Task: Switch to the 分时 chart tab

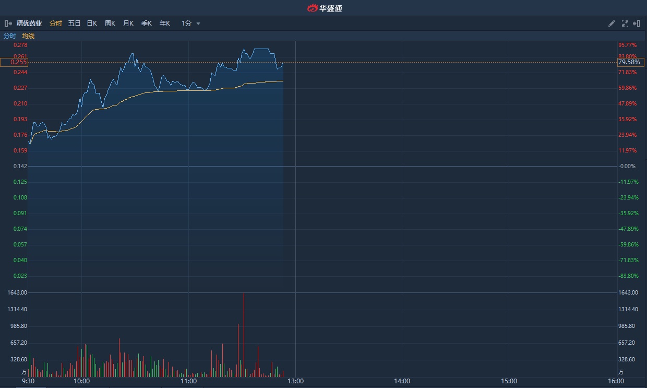Action: (x=56, y=23)
